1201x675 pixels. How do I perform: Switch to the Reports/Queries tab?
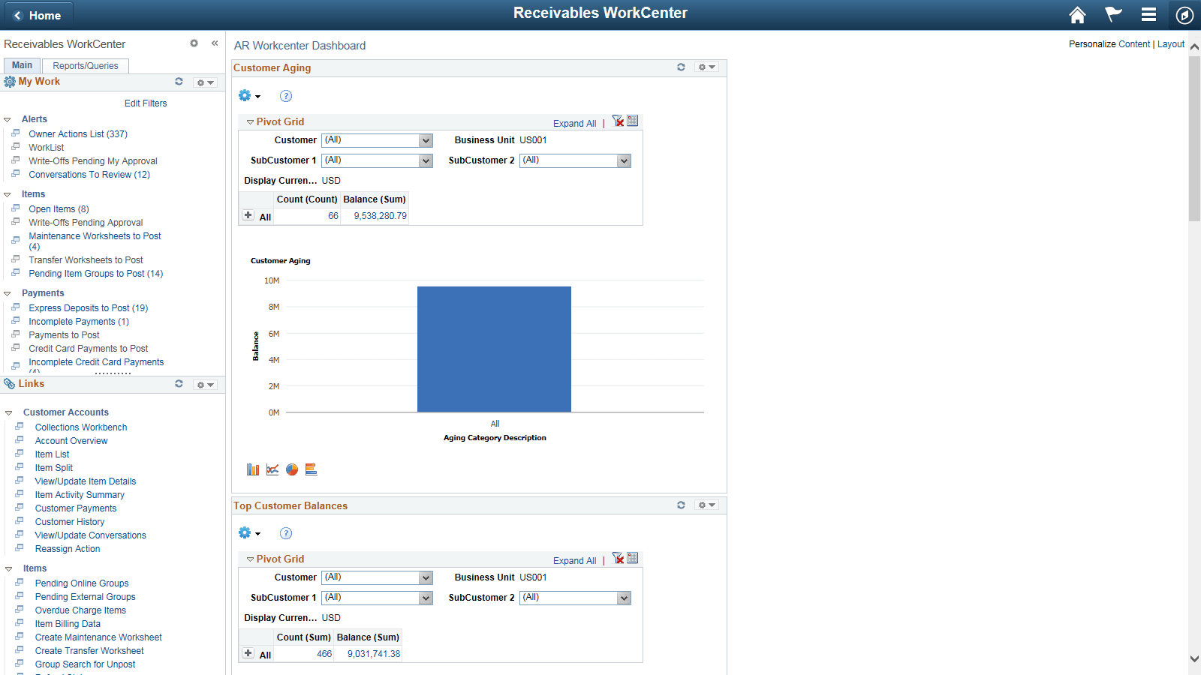pos(85,66)
